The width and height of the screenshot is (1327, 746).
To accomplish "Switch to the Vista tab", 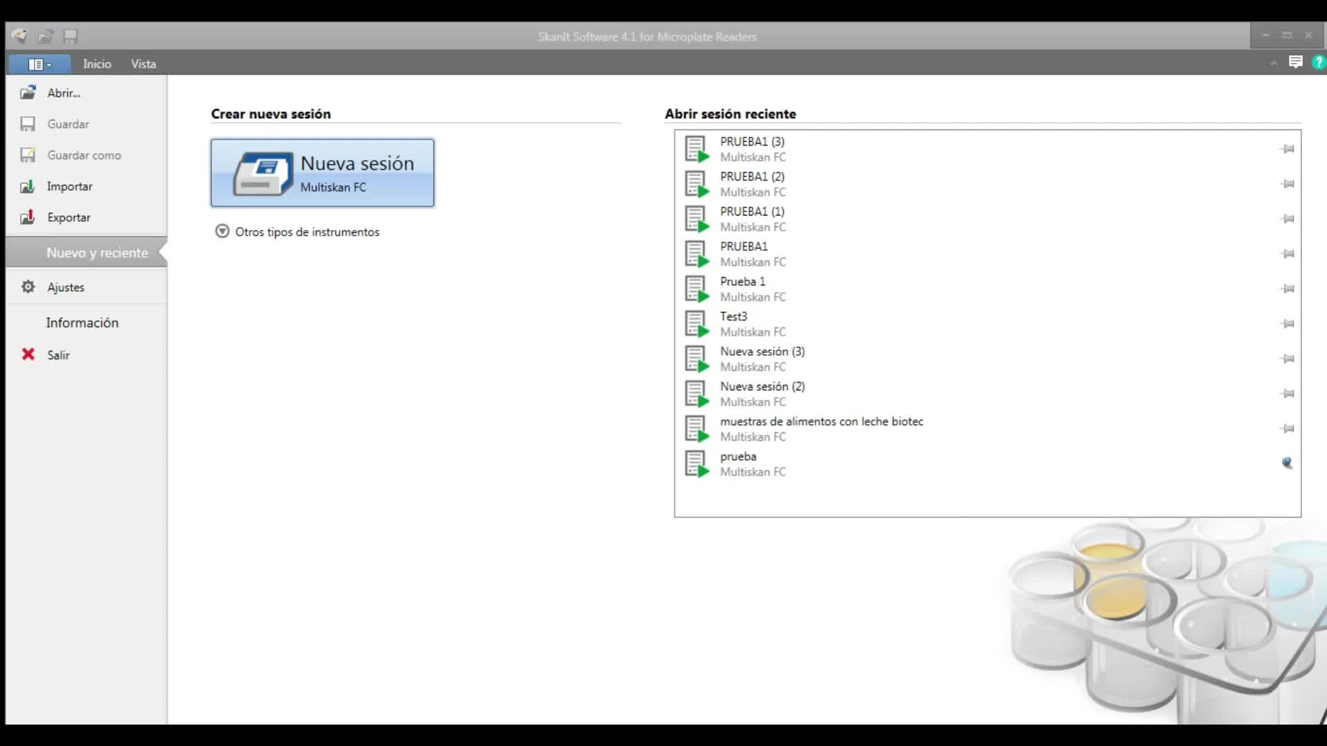I will pos(143,64).
